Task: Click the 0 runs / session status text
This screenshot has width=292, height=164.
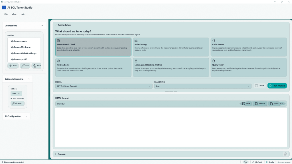Action: [284, 162]
